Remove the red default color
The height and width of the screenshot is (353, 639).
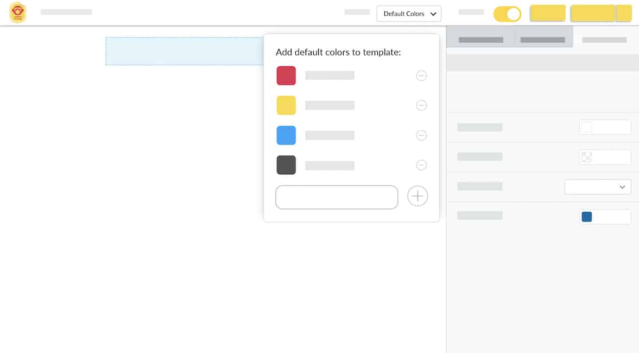click(x=421, y=75)
